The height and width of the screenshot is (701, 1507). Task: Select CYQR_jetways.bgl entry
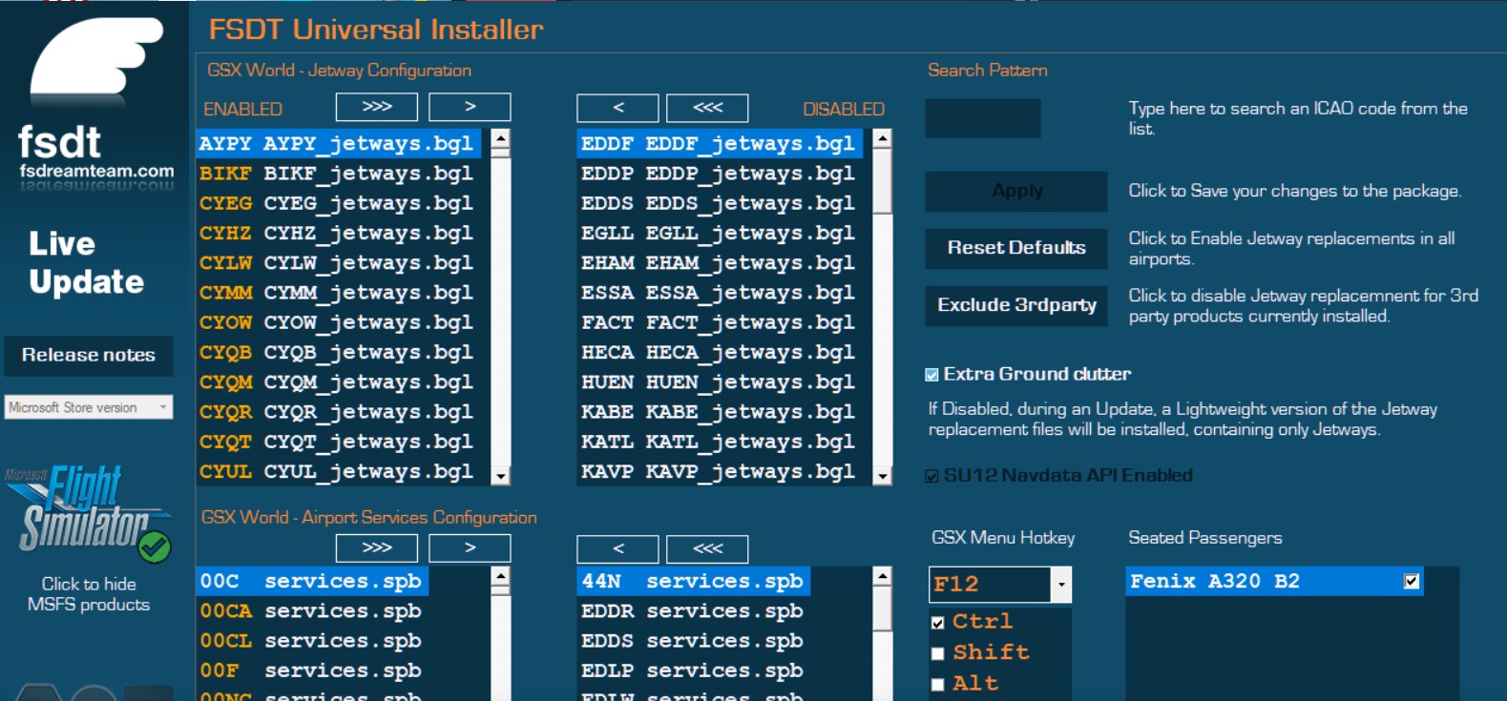click(340, 412)
